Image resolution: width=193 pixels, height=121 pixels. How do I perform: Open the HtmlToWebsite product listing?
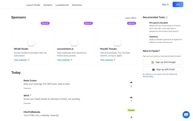[32, 112]
